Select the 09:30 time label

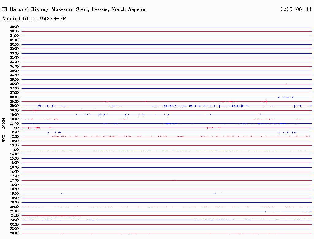(14, 111)
